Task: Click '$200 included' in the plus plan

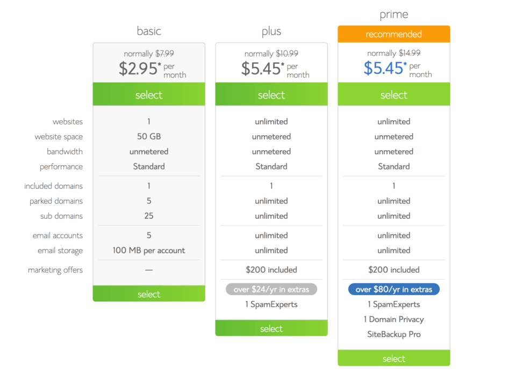Action: (x=271, y=270)
